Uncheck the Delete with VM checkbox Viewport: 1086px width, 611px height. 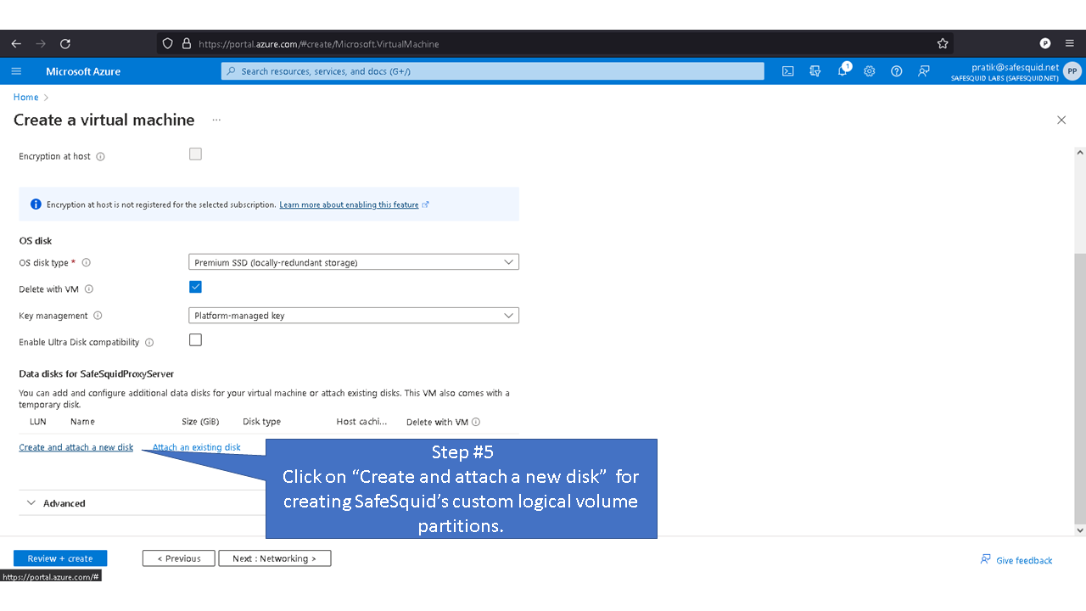[x=195, y=287]
